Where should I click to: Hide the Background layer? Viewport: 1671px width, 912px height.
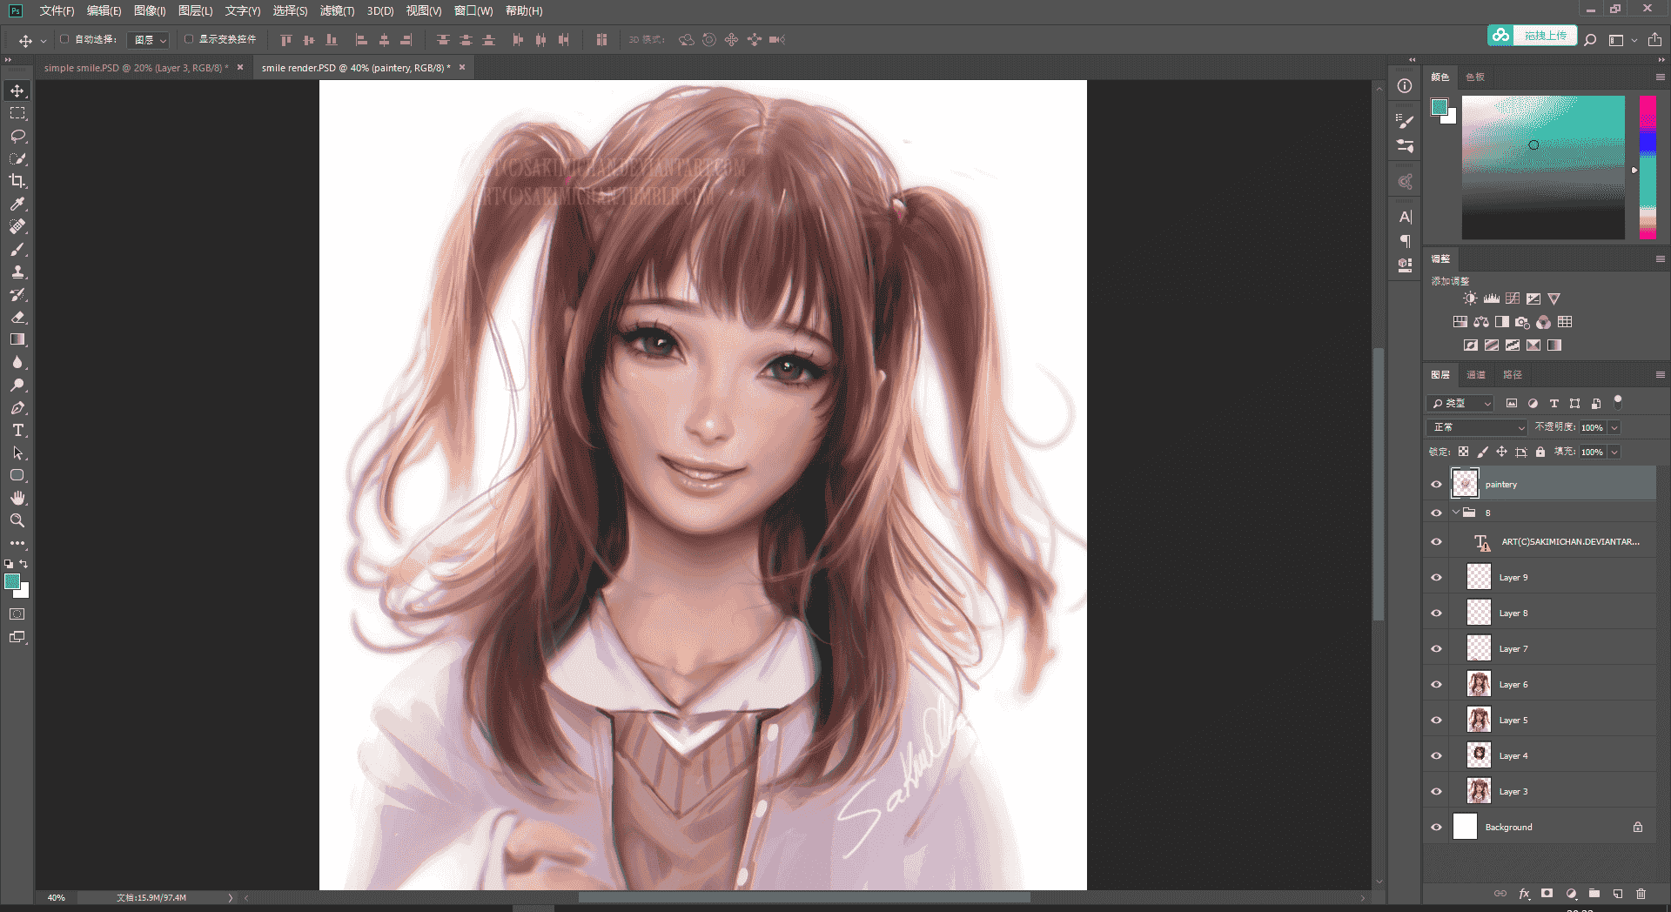[x=1436, y=827]
